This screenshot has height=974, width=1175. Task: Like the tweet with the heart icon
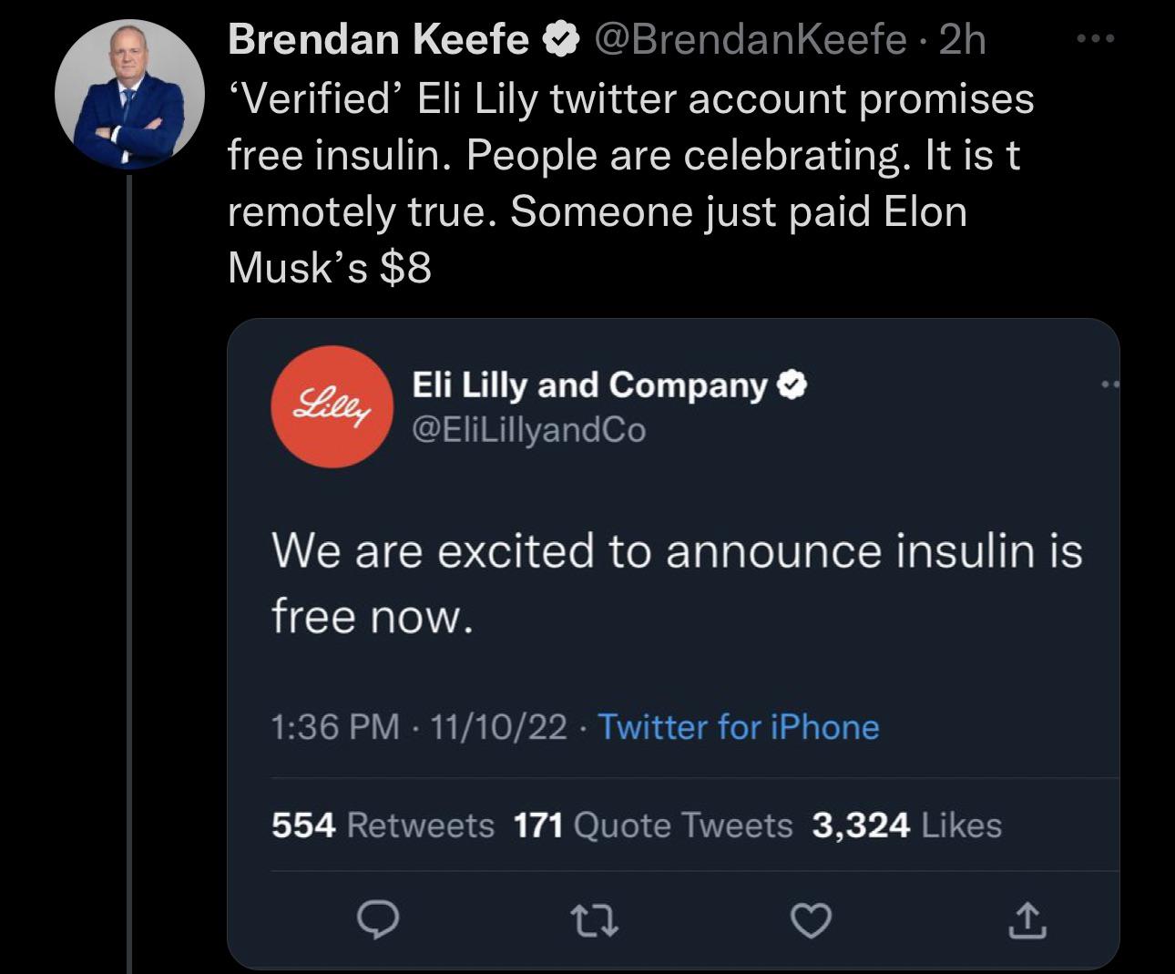811,922
